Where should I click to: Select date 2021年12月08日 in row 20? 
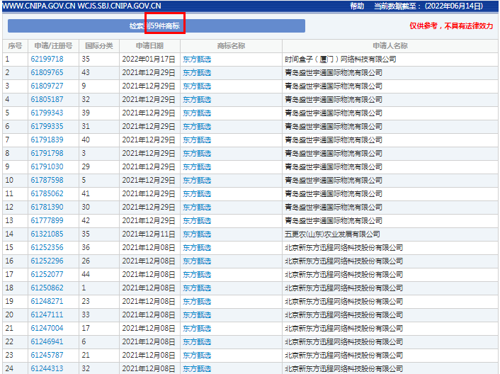[149, 314]
